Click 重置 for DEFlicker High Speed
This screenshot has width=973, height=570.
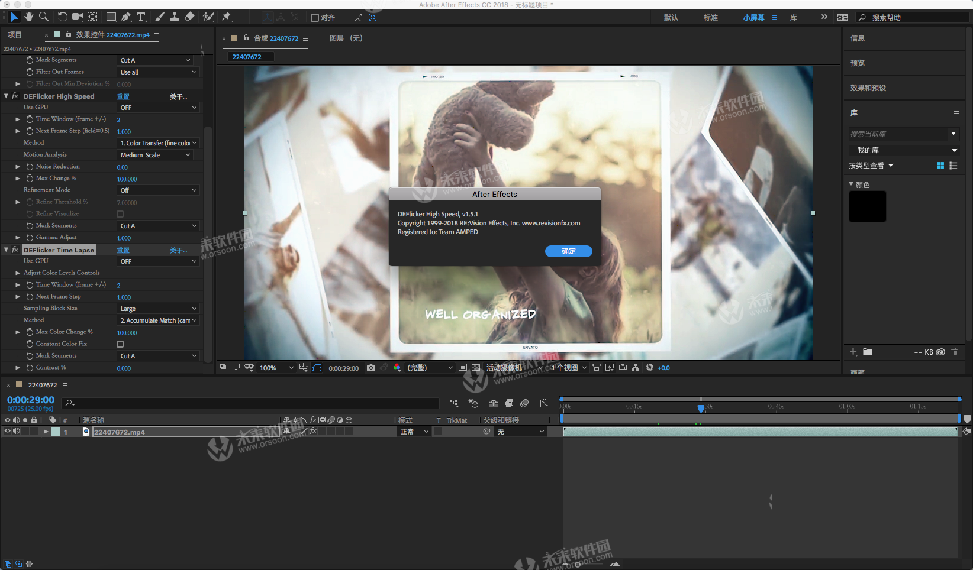pos(123,96)
